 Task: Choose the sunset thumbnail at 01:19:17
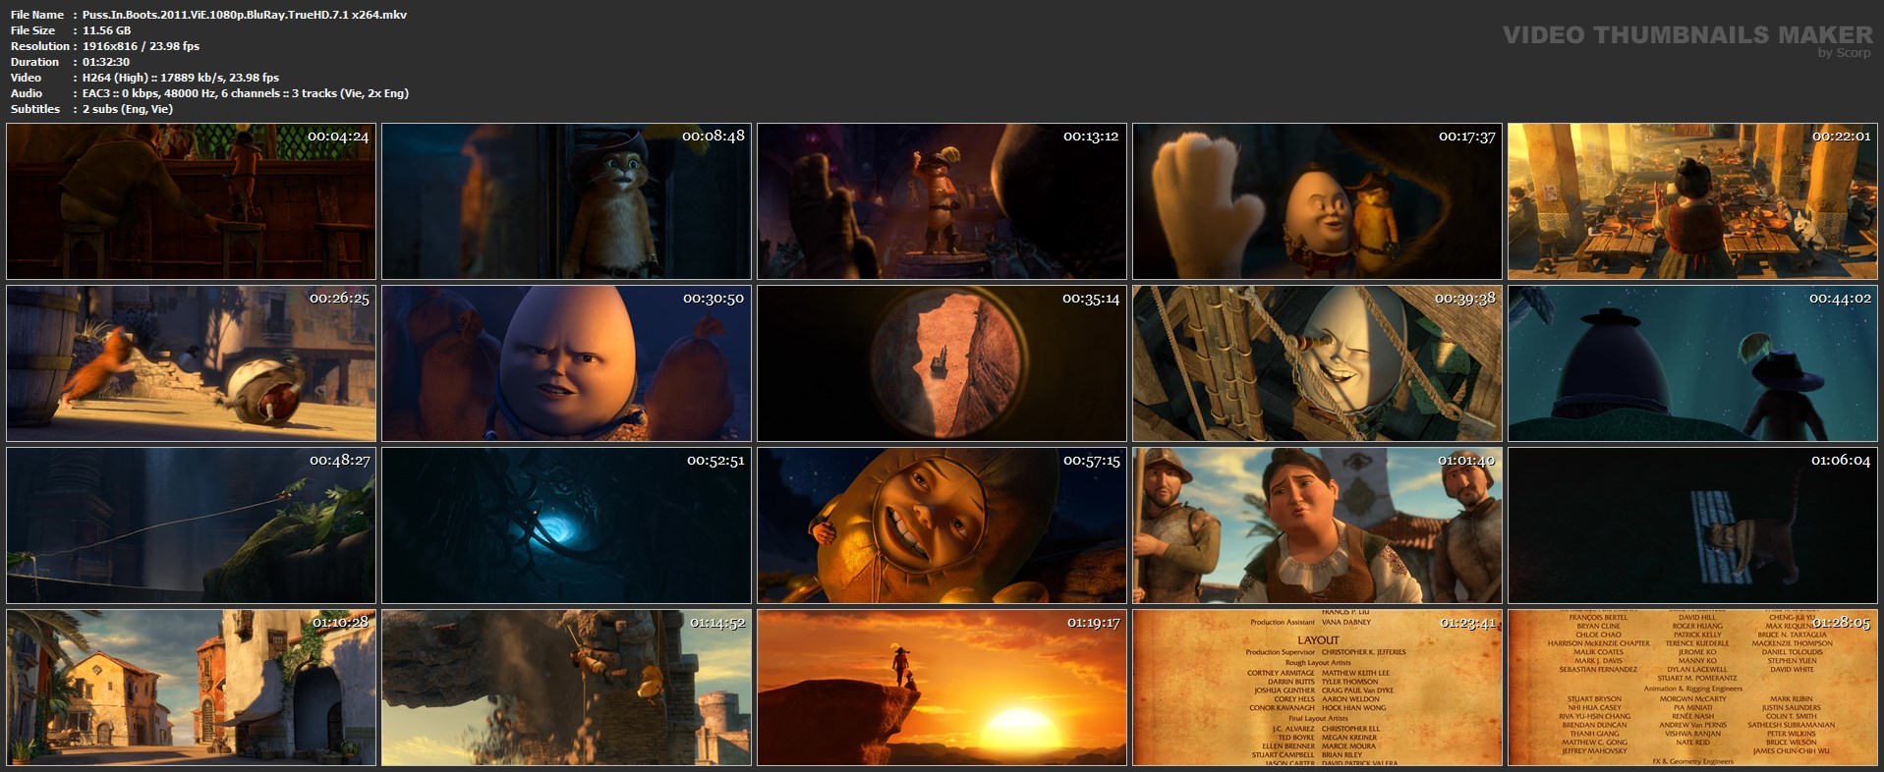point(942,688)
